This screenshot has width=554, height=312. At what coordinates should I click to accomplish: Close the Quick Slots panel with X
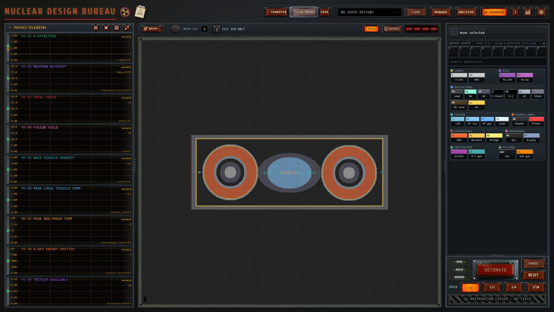point(544,44)
